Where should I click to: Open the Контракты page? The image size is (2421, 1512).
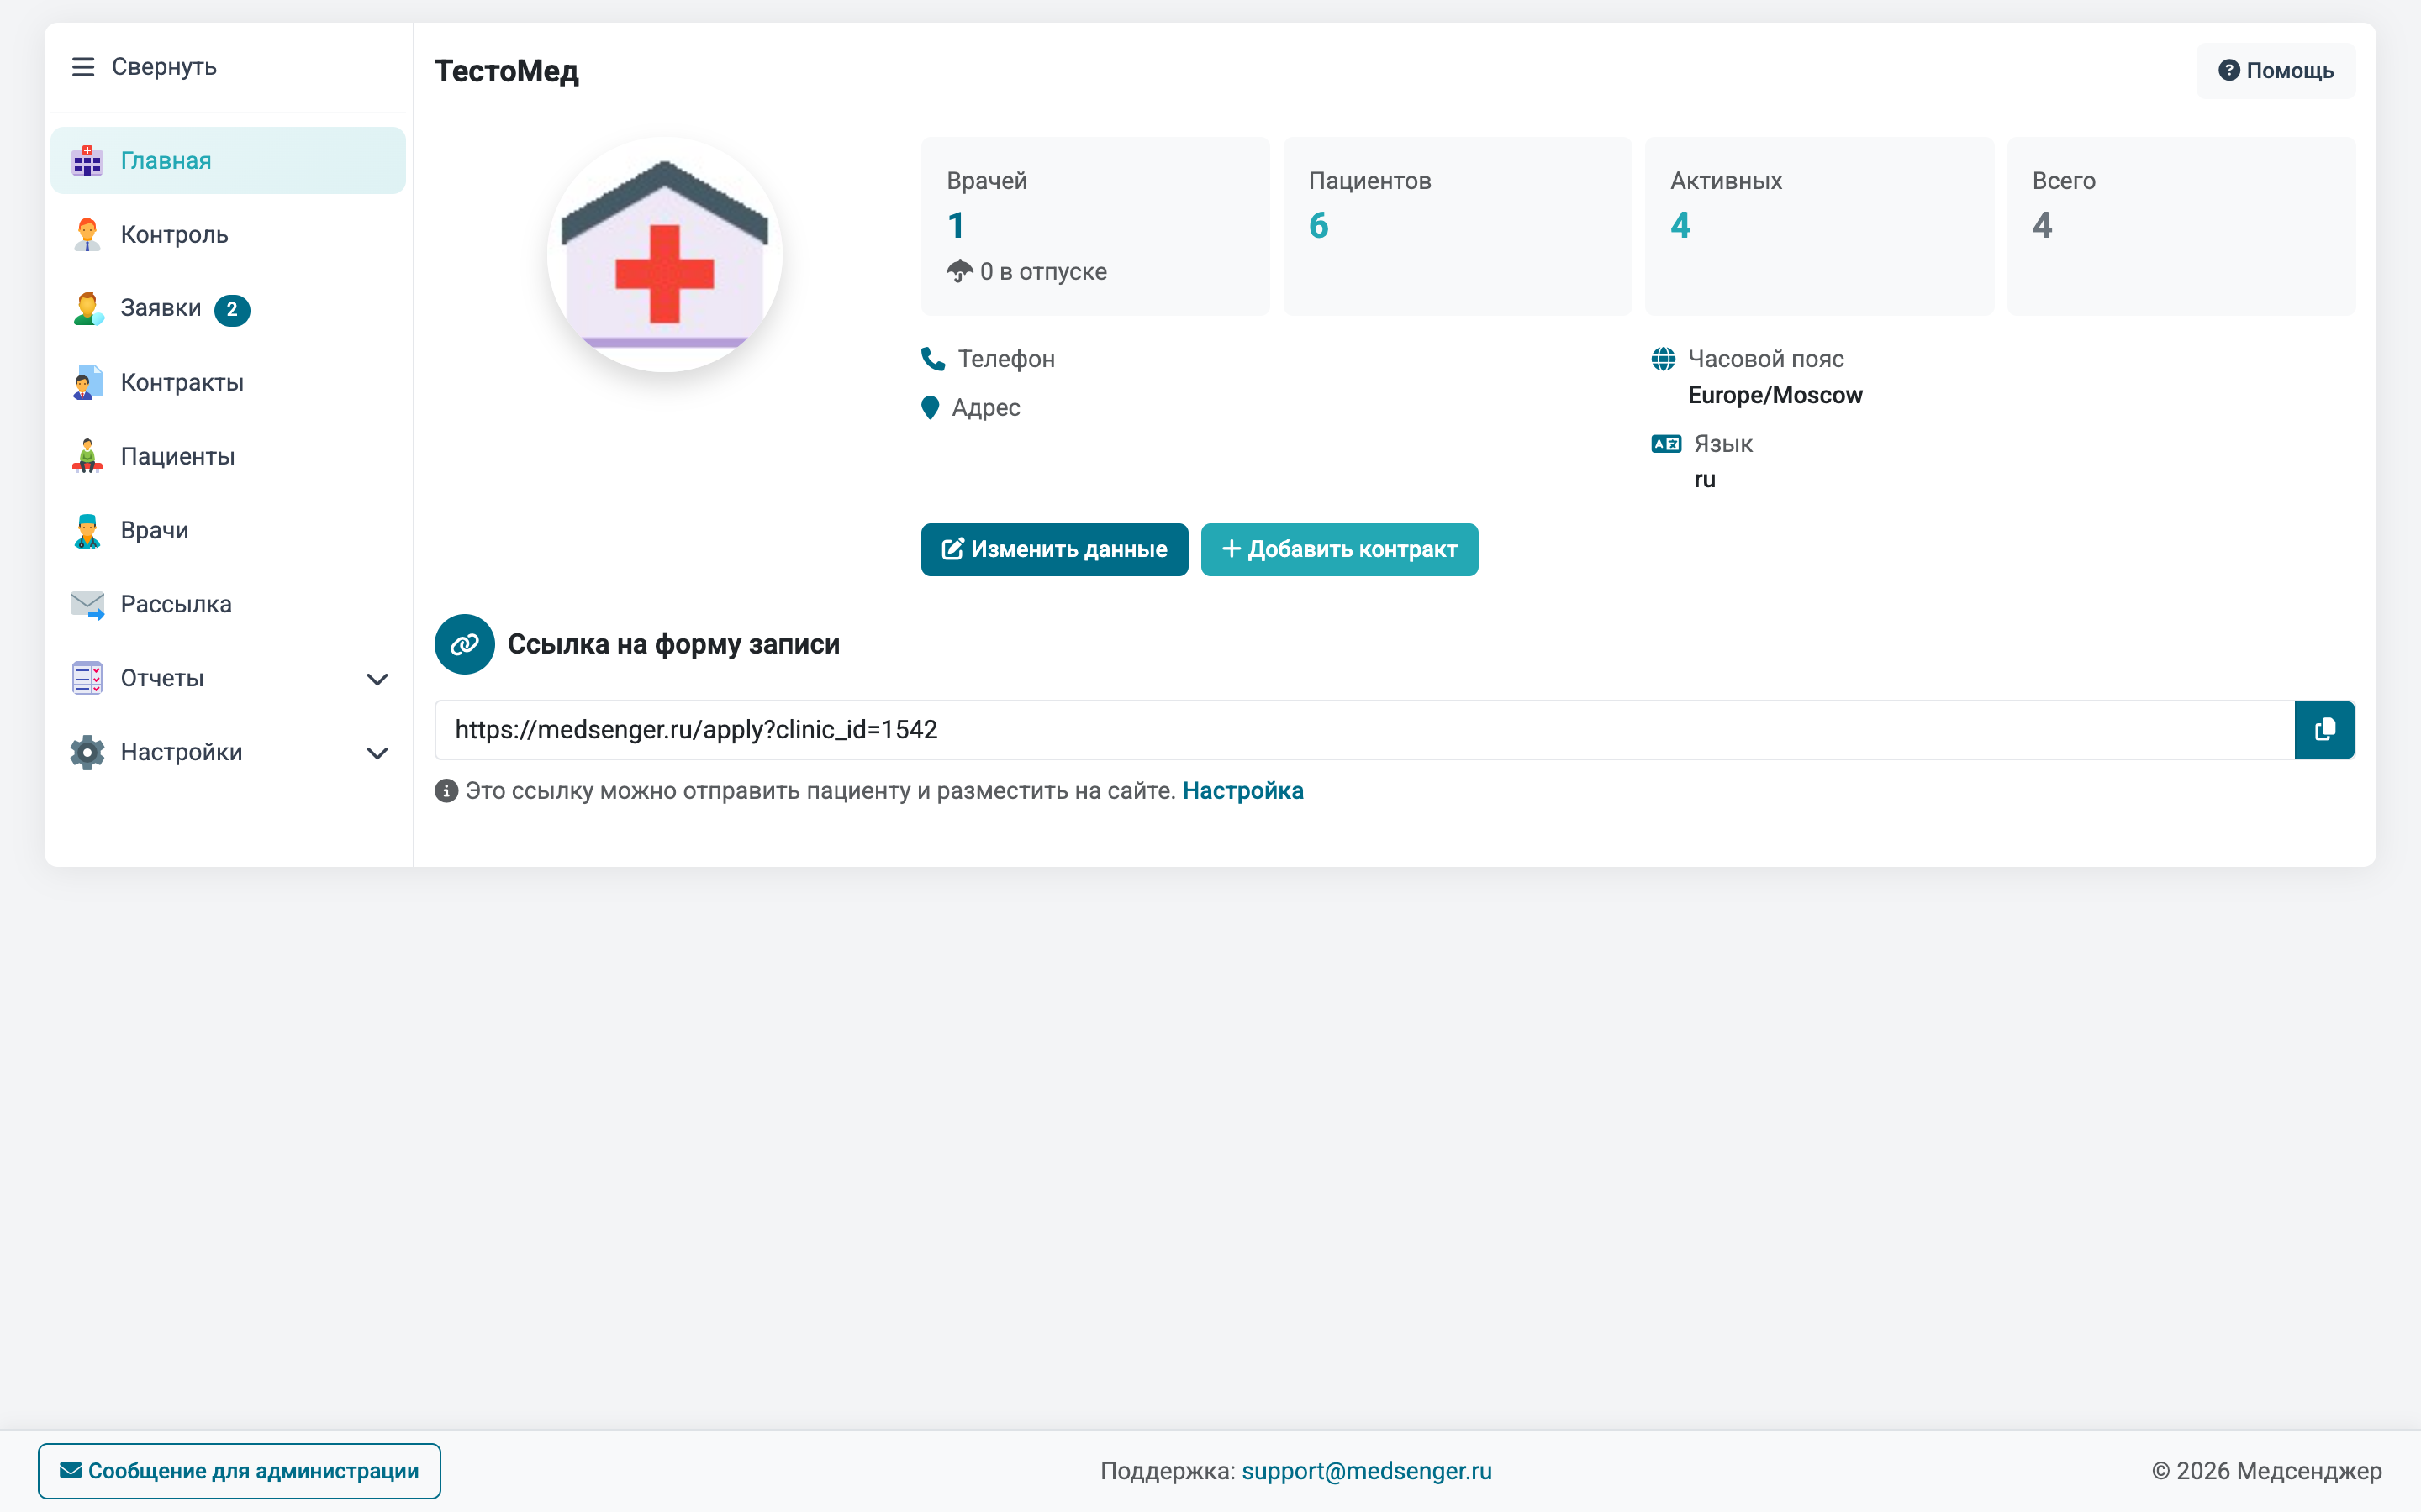tap(228, 382)
